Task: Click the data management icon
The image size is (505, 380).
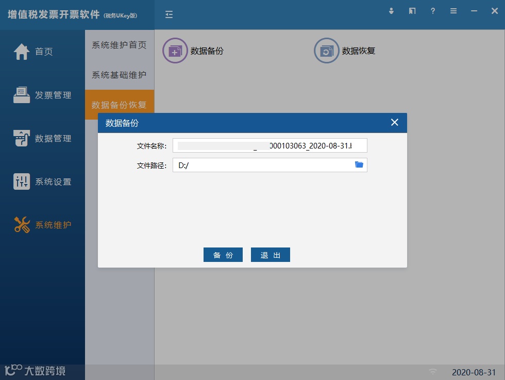Action: click(22, 138)
